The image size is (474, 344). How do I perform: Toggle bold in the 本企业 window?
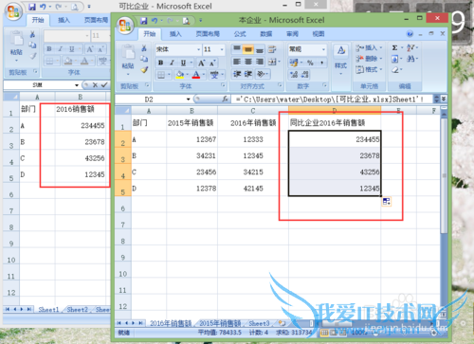[161, 63]
